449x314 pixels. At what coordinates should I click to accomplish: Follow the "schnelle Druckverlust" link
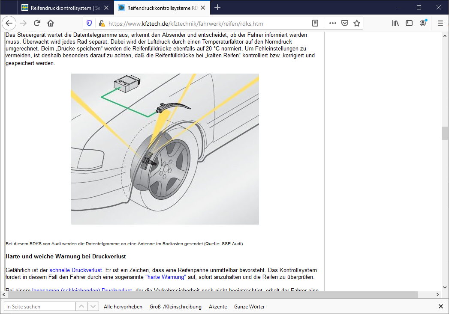click(75, 270)
